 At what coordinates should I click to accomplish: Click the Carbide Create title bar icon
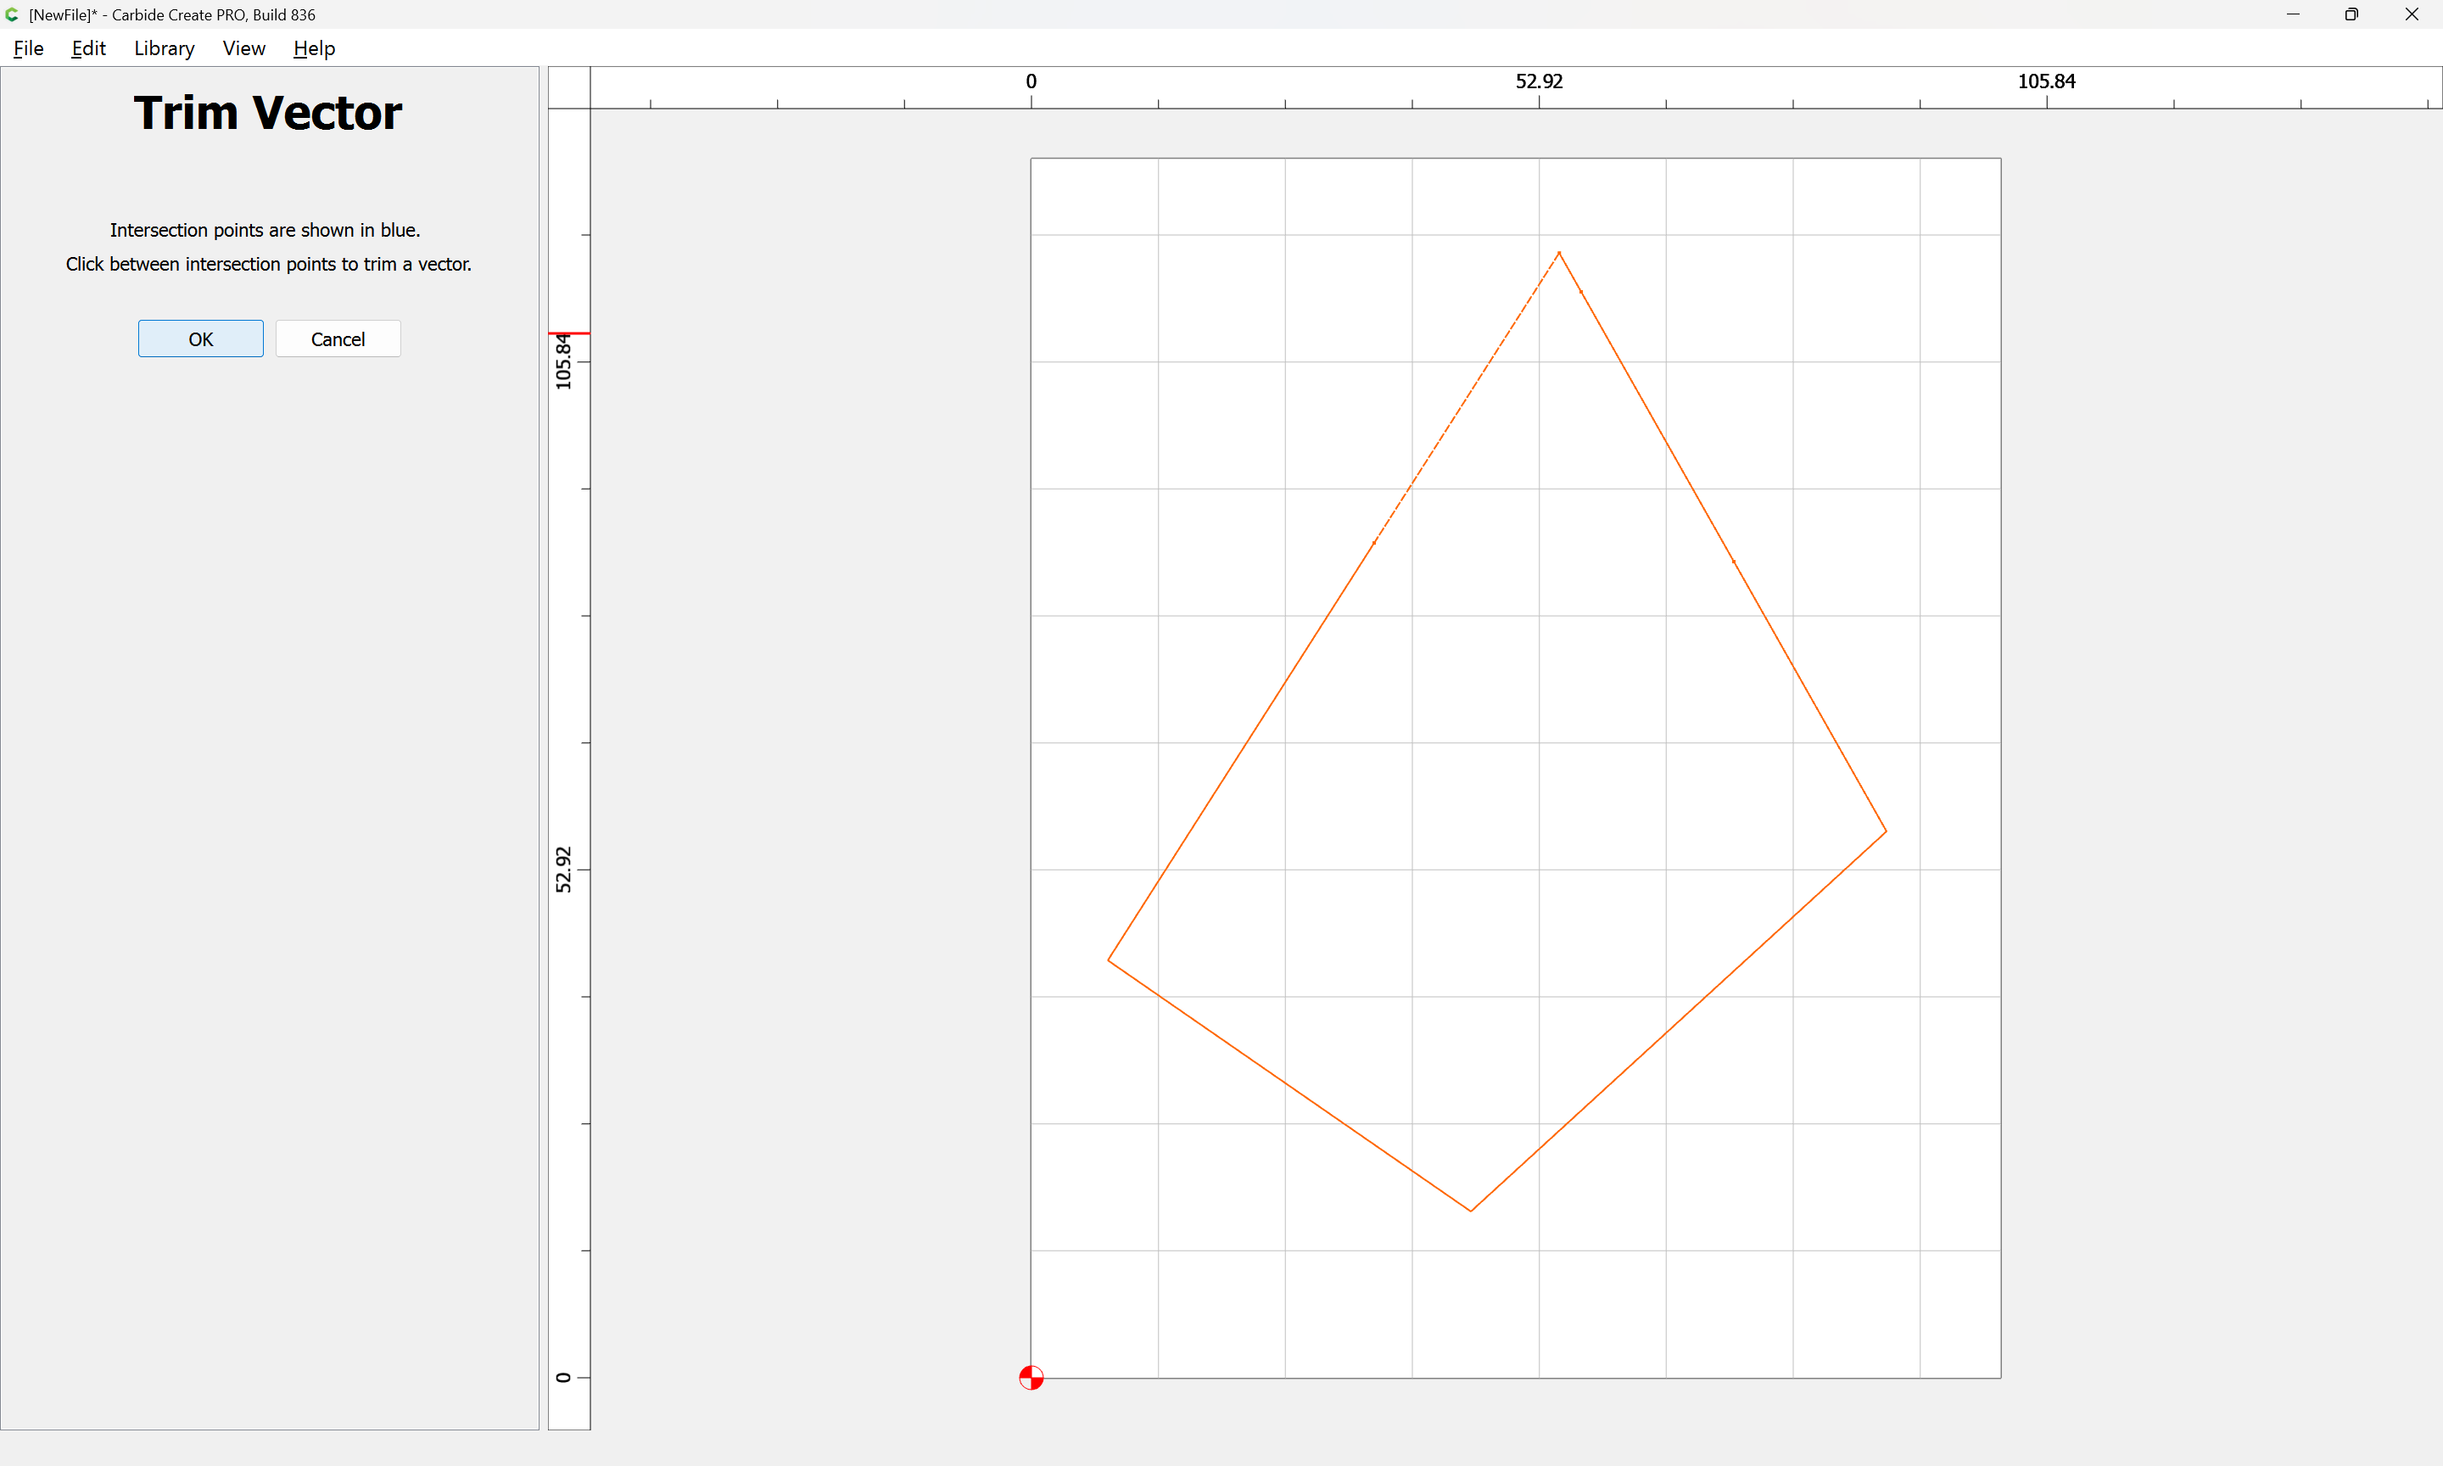click(x=12, y=14)
